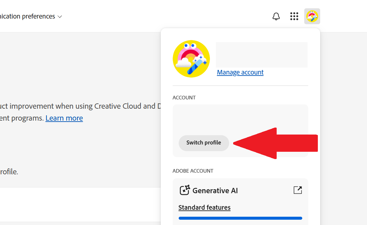Click the large rainbow avatar picture
The height and width of the screenshot is (225, 367).
pos(191,59)
